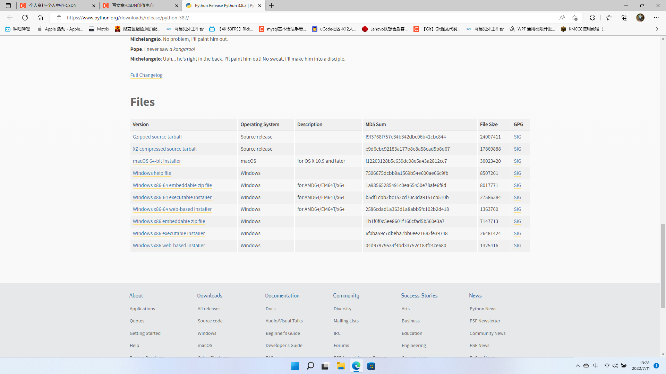Click the page vertical scrollbar thumb
Image resolution: width=666 pixels, height=374 pixels.
tap(663, 266)
